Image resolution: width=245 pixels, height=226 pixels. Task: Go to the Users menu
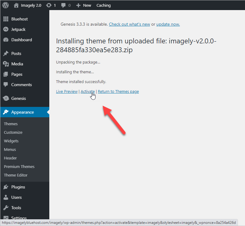[x=17, y=198]
